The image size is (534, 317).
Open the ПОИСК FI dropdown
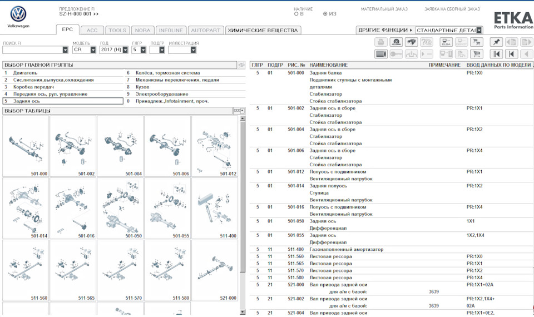tap(65, 49)
